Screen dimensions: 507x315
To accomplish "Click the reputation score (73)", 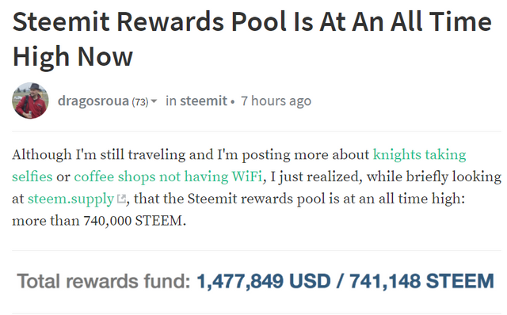I will point(140,102).
